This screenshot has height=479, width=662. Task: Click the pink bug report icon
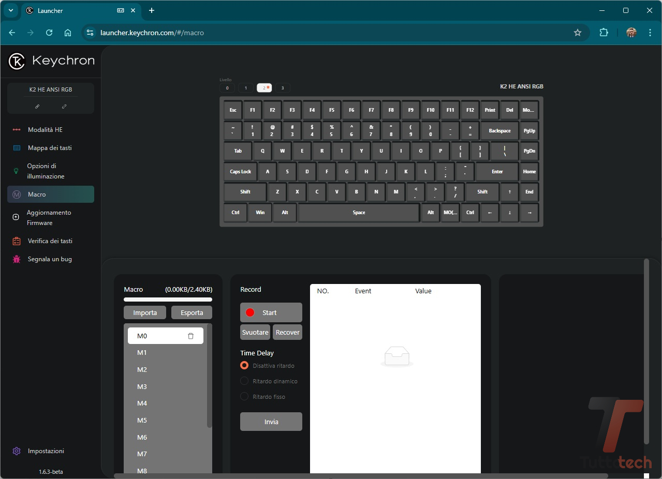click(x=17, y=259)
